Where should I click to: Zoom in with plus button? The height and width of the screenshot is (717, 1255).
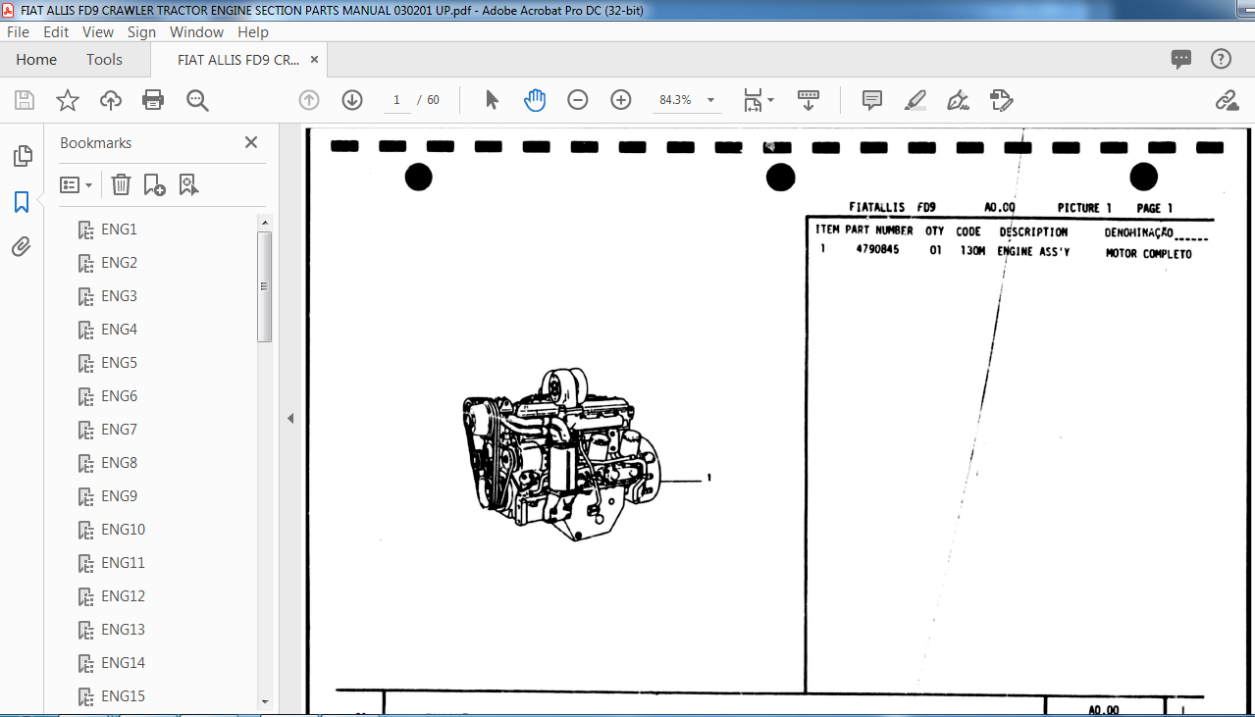pyautogui.click(x=621, y=100)
